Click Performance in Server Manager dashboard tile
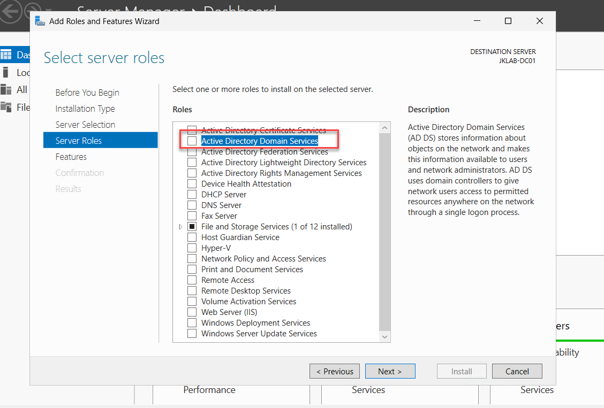This screenshot has width=604, height=408. pyautogui.click(x=209, y=390)
